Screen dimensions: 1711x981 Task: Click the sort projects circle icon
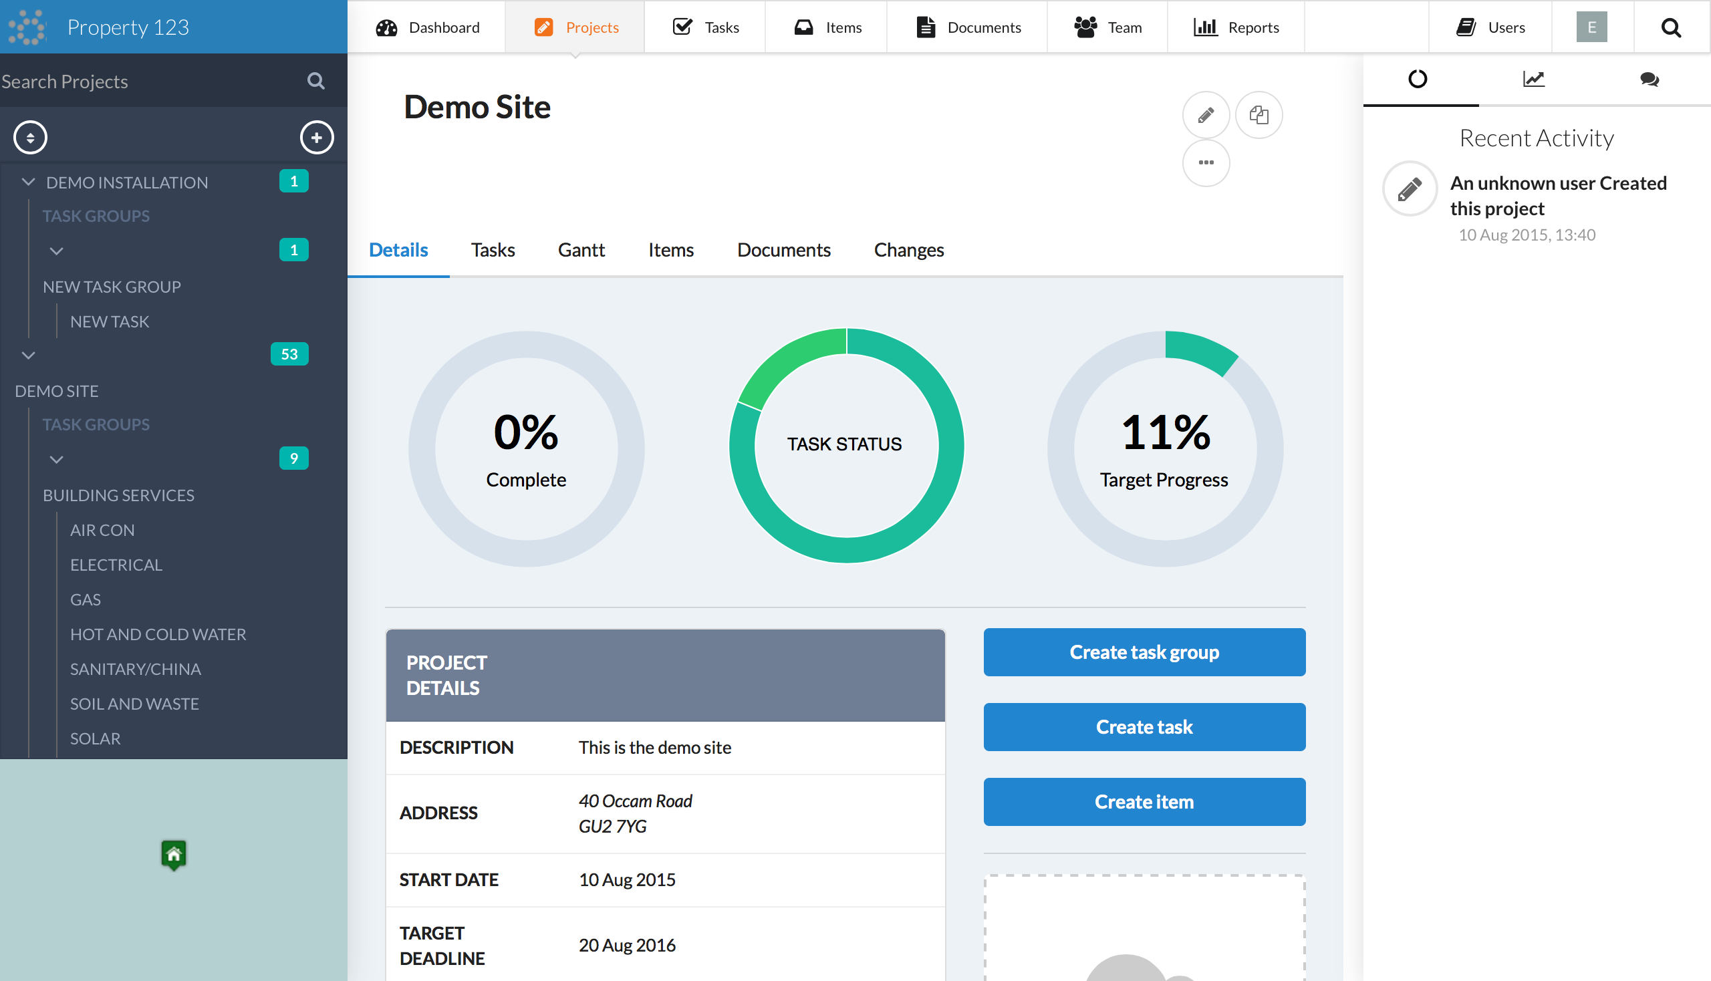click(30, 138)
